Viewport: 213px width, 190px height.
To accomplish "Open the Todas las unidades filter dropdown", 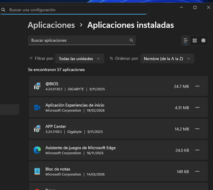I will tap(80, 59).
